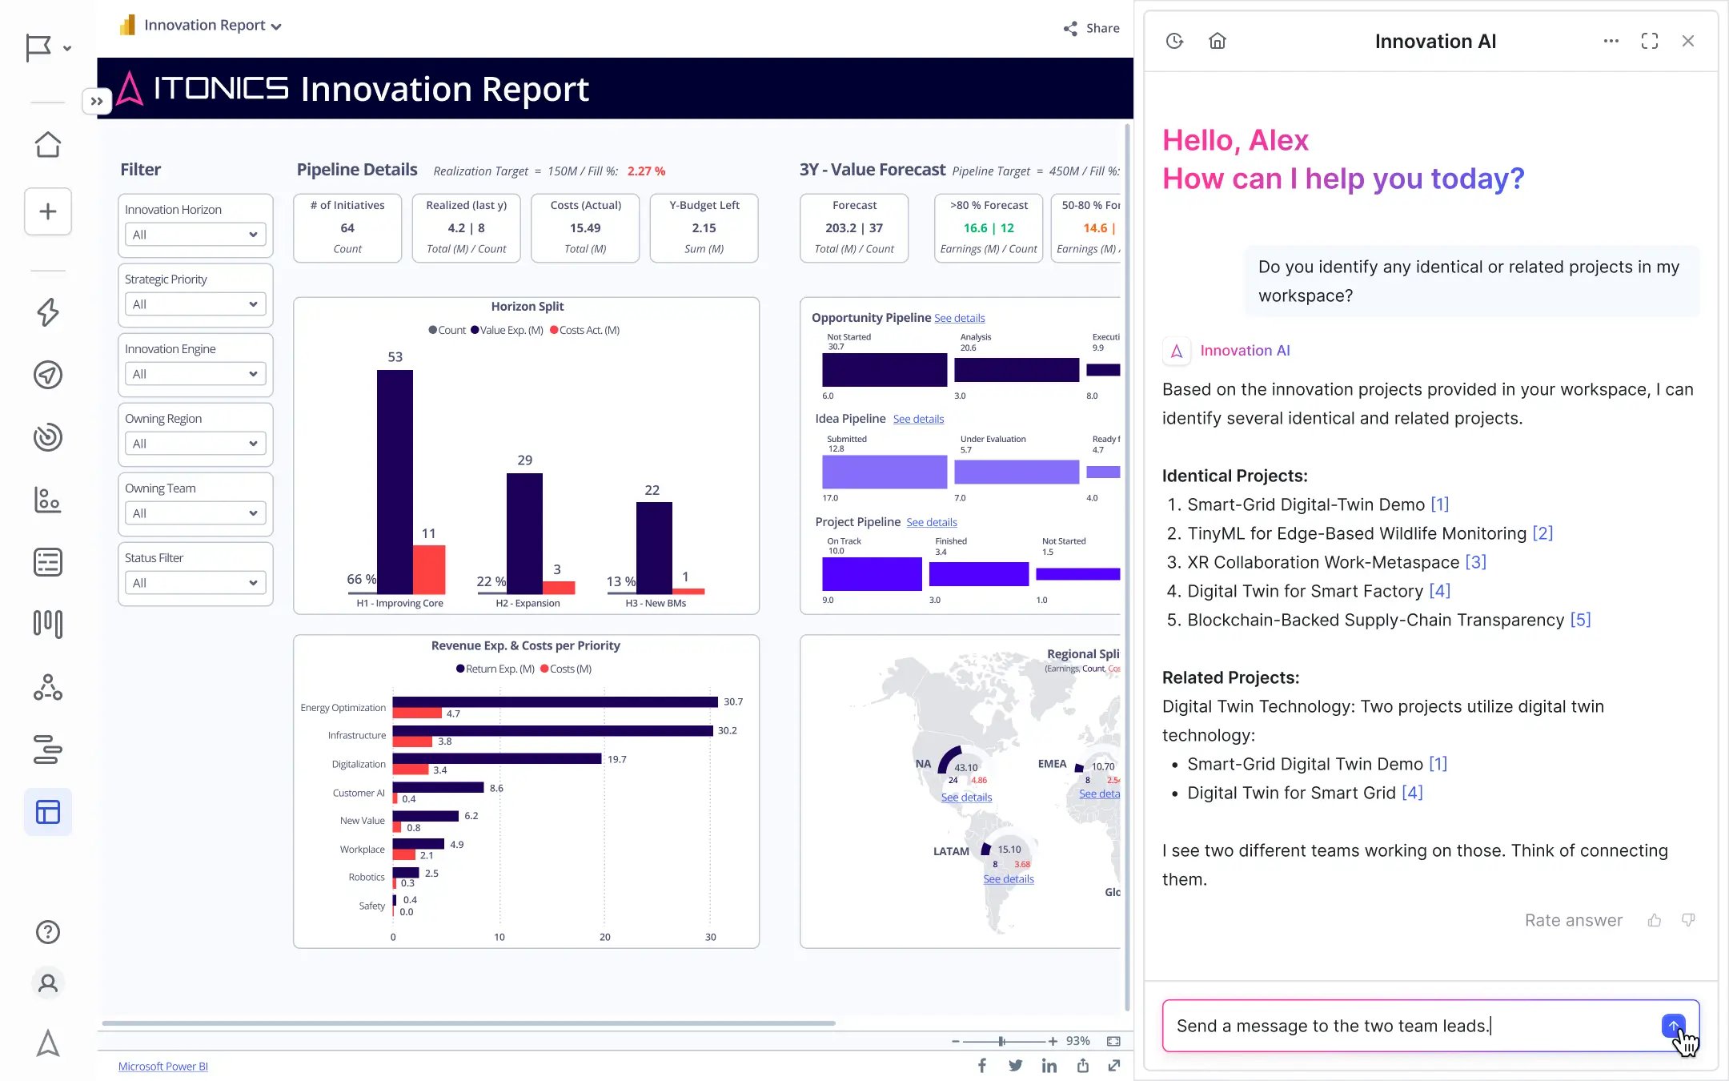Click the zoom out minus button
This screenshot has height=1081, width=1729.
955,1041
